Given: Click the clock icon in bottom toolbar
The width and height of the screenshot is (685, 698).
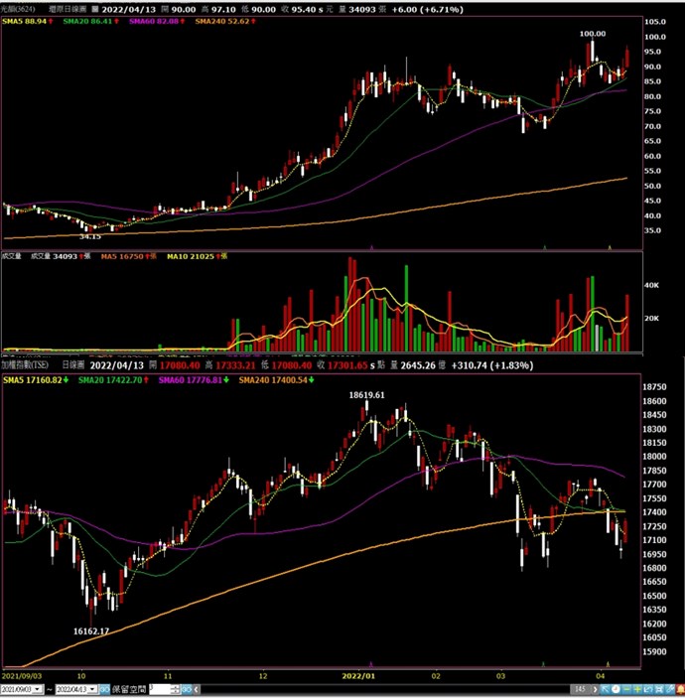Looking at the screenshot, I should pyautogui.click(x=616, y=688).
